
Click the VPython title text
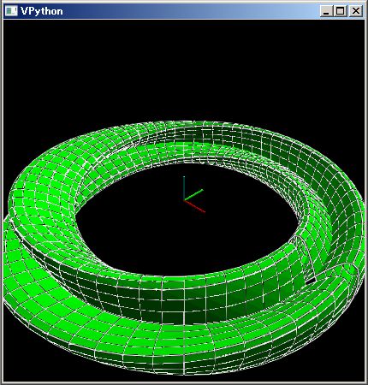[x=42, y=11]
